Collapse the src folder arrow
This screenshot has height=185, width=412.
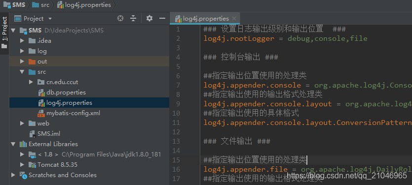22,72
